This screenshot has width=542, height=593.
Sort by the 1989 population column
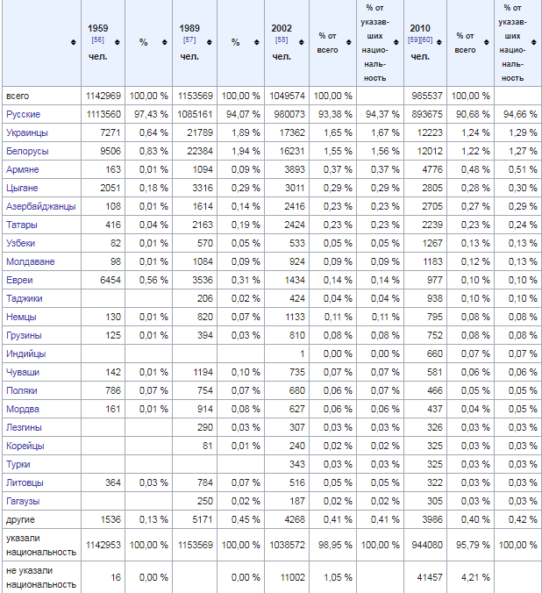[209, 42]
